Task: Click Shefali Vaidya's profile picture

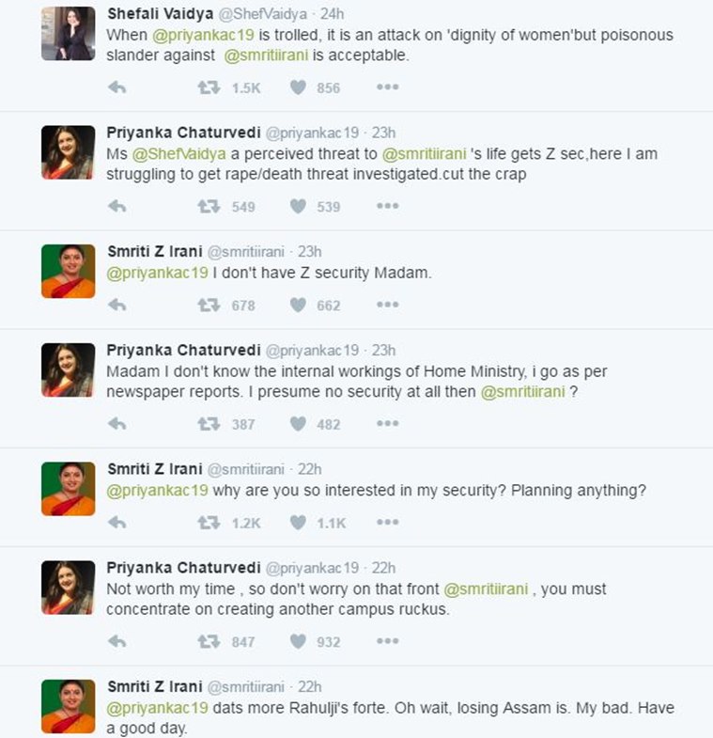Action: pos(68,33)
